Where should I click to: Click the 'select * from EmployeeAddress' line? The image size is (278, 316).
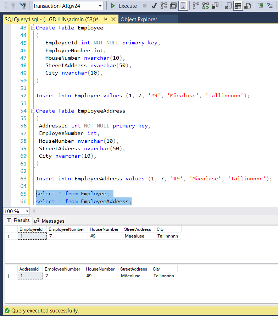click(84, 201)
